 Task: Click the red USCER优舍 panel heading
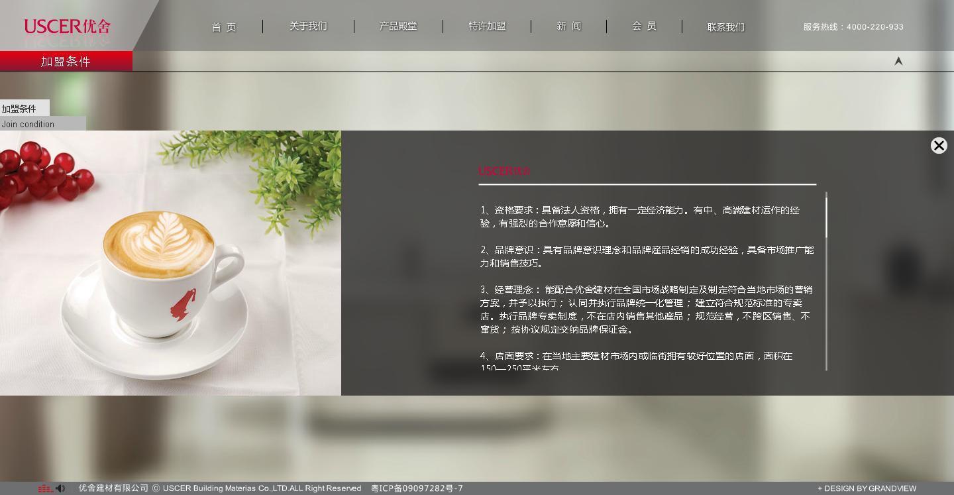pos(504,171)
